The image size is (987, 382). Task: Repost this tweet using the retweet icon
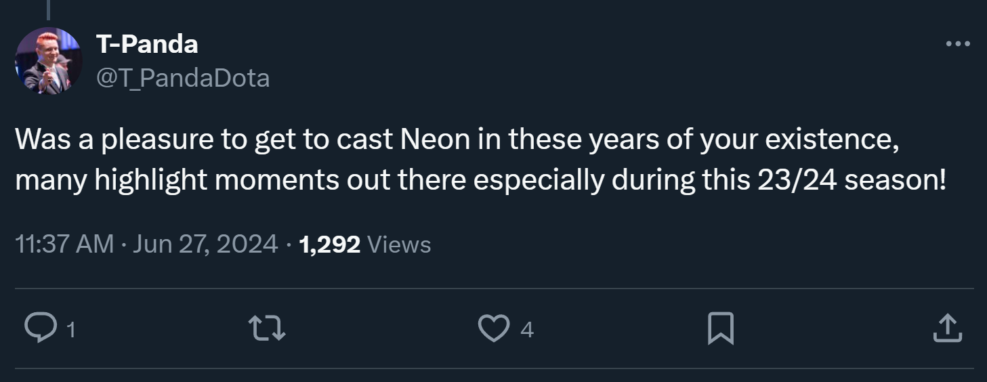coord(268,329)
